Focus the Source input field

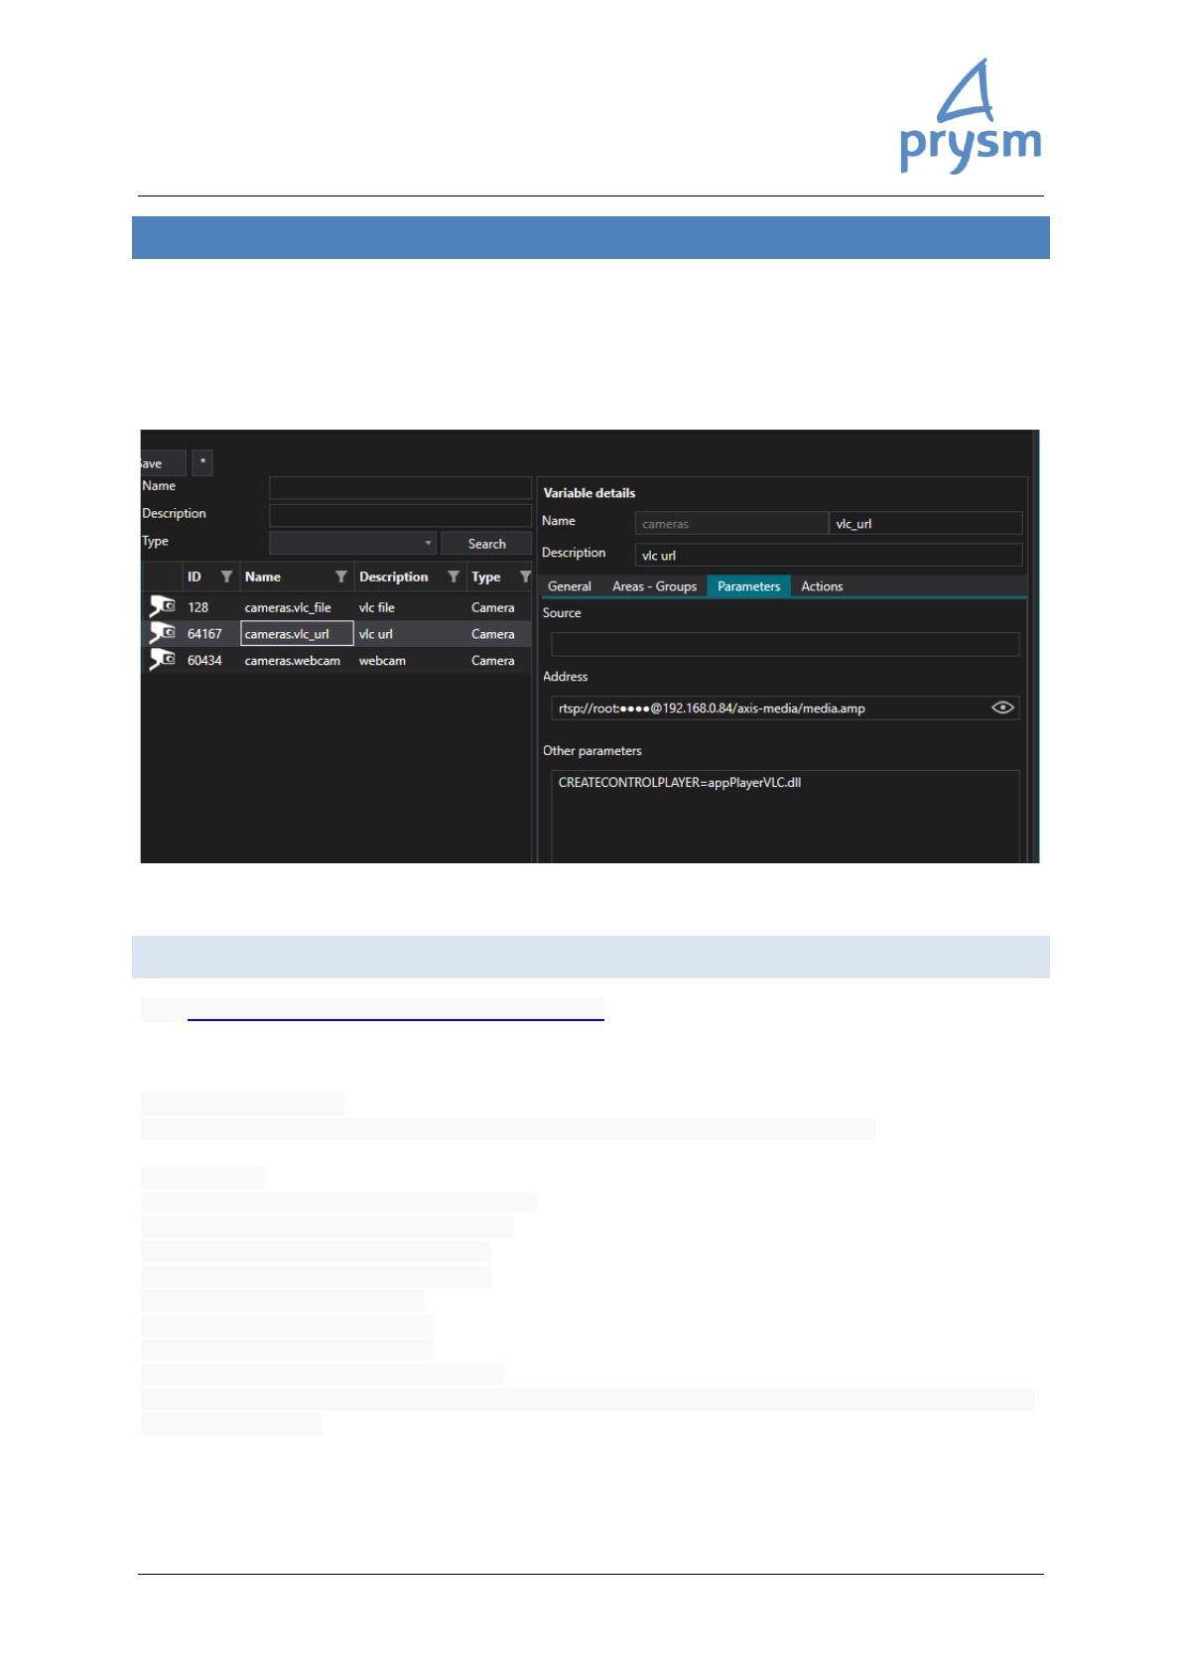click(784, 644)
